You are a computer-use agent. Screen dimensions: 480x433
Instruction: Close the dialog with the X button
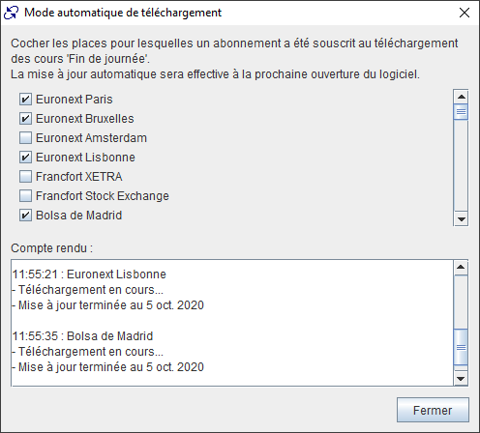(x=465, y=13)
